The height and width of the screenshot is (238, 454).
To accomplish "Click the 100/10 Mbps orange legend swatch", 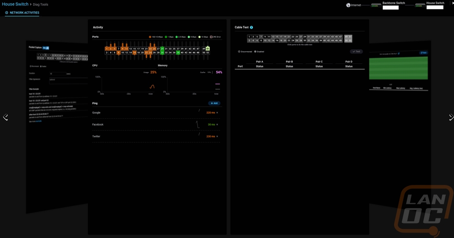I will [x=150, y=37].
